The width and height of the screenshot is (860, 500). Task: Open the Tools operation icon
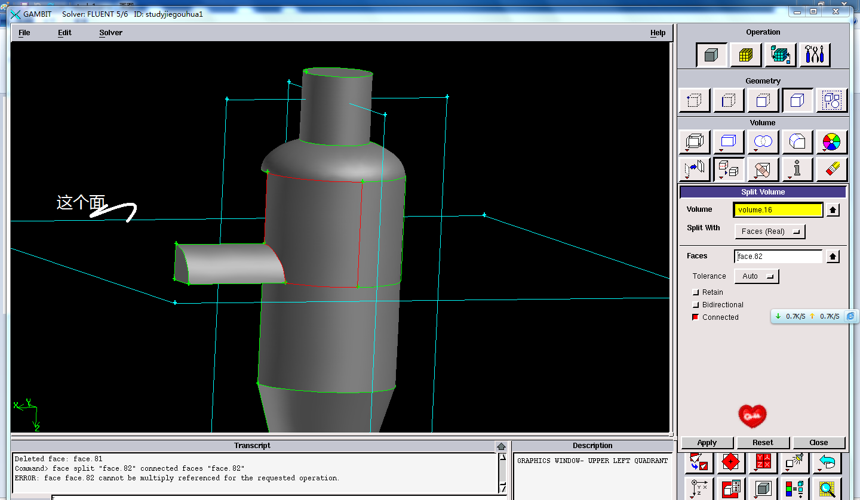(814, 55)
